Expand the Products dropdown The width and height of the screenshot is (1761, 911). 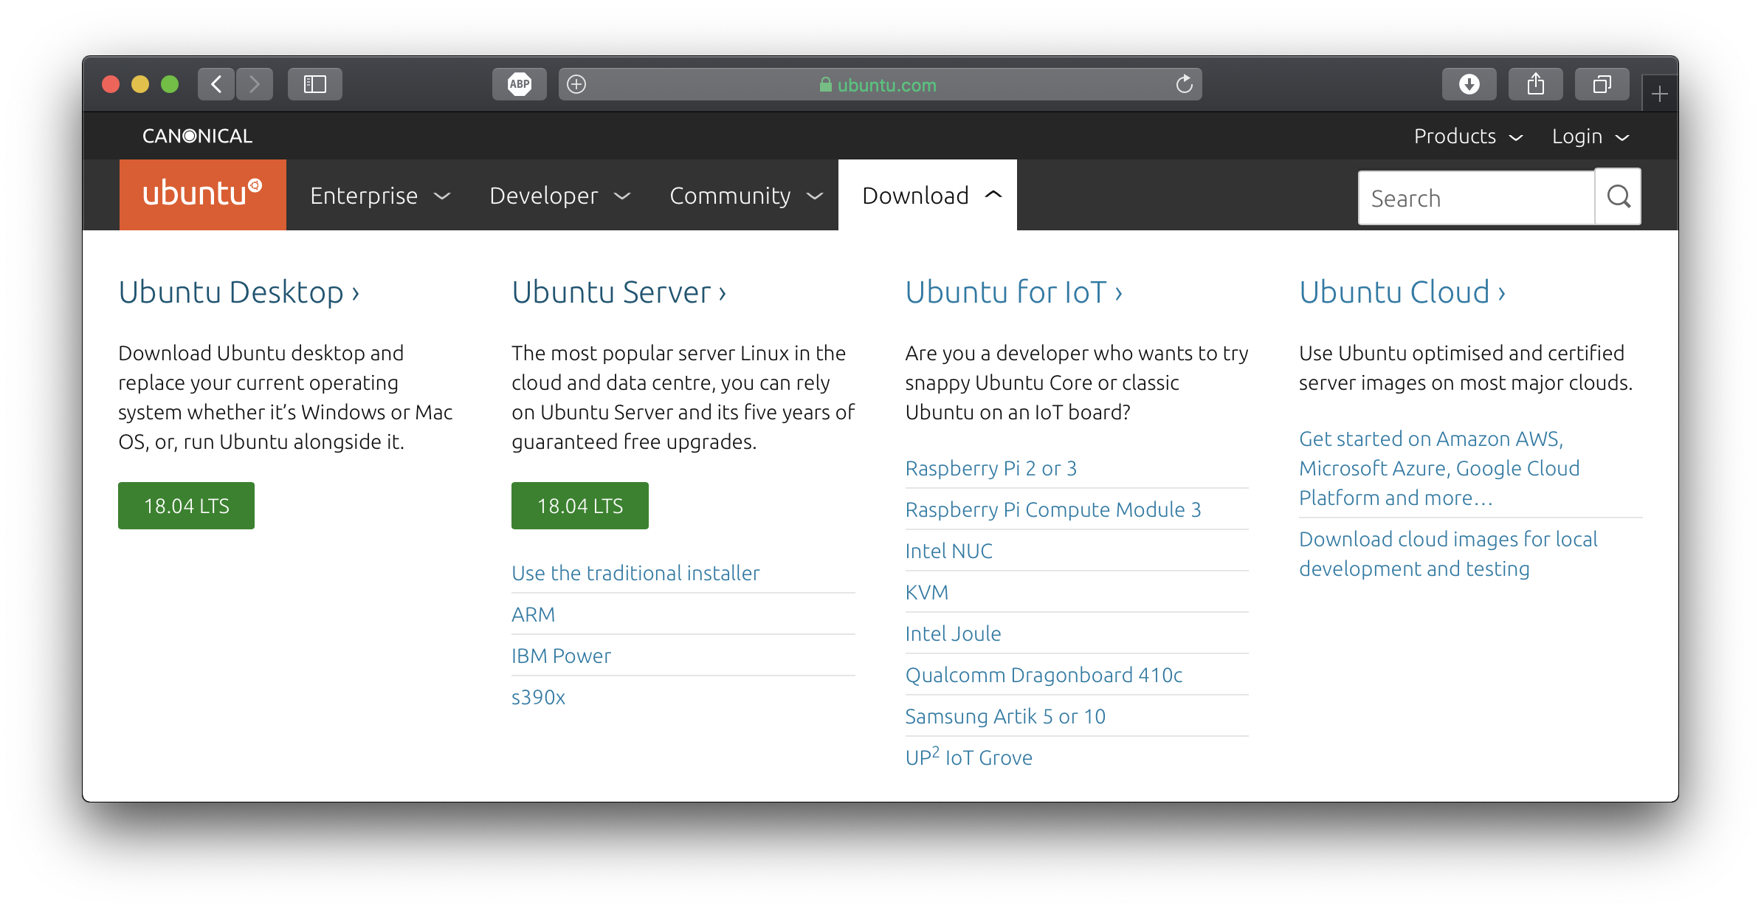pyautogui.click(x=1468, y=137)
